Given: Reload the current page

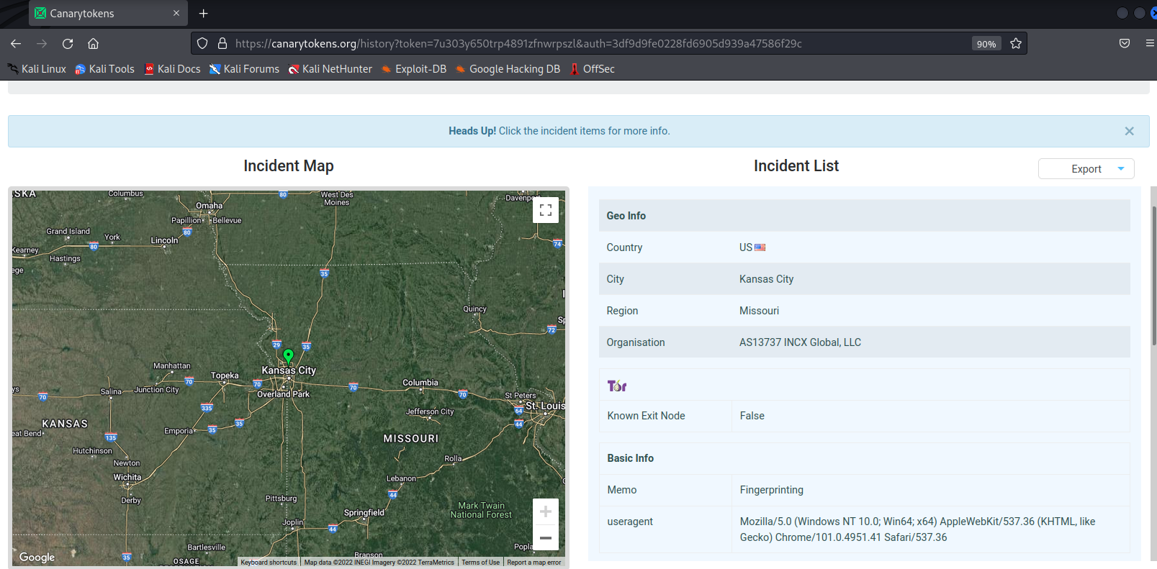Looking at the screenshot, I should click(68, 44).
